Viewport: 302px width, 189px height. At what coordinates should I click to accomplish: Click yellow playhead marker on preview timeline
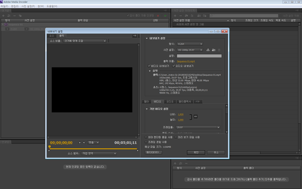(49, 147)
